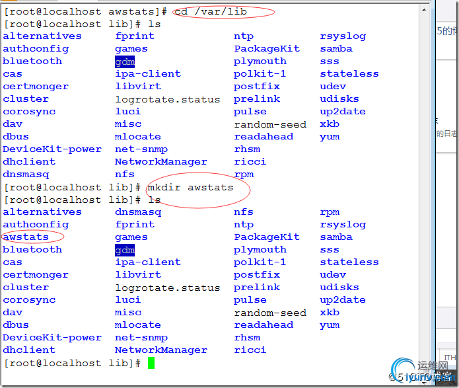Click the scroll-up arrow of the terminal scrollbar

[x=424, y=11]
